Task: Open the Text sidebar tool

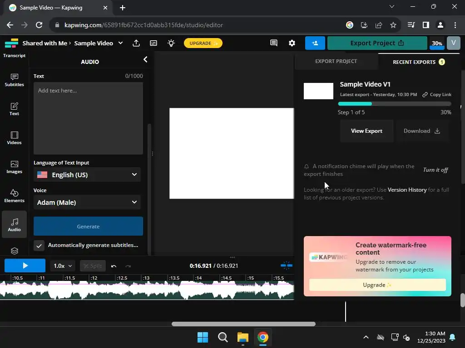Action: 14,109
